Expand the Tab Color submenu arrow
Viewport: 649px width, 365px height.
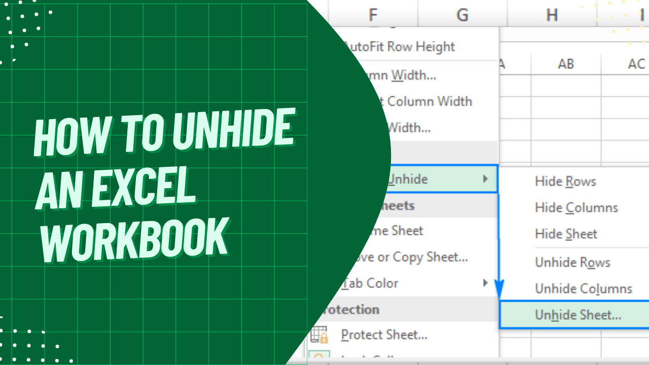(485, 283)
